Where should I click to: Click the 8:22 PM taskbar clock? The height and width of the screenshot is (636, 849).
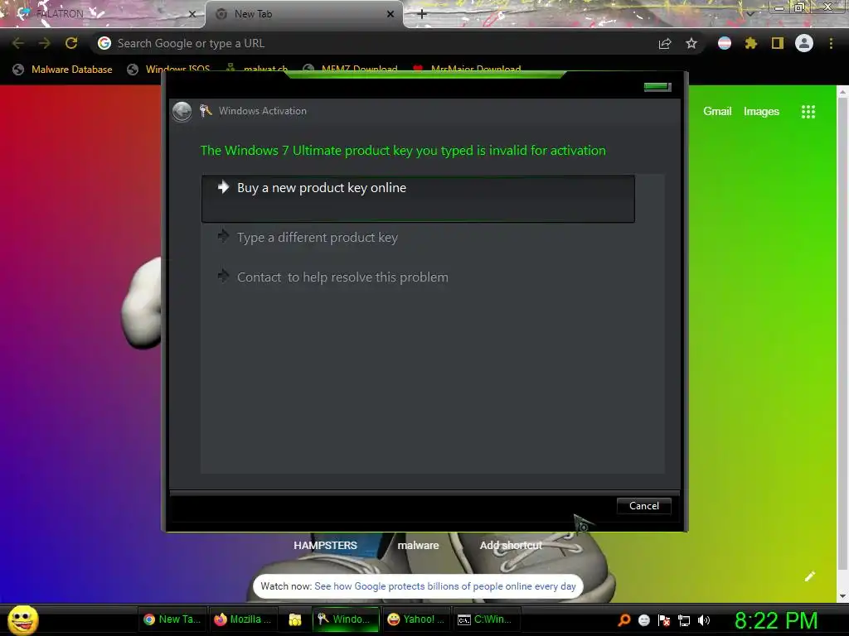click(x=776, y=620)
